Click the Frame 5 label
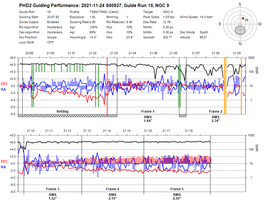The image size is (270, 201). (x=177, y=189)
